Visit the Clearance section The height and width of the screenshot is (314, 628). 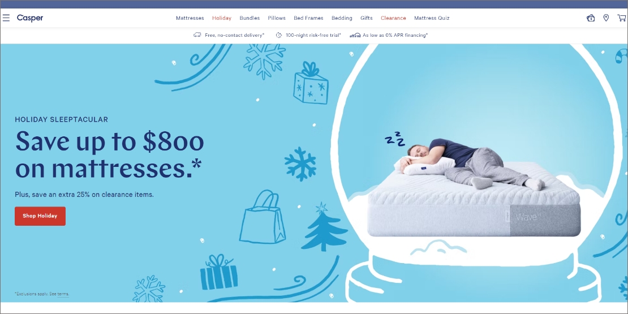(x=393, y=18)
